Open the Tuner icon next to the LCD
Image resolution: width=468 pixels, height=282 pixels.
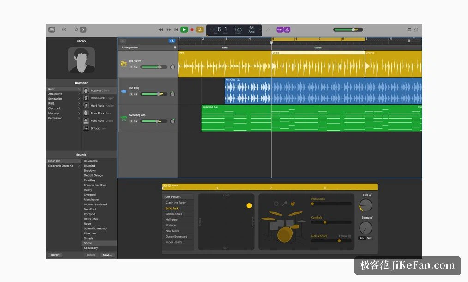pos(268,30)
